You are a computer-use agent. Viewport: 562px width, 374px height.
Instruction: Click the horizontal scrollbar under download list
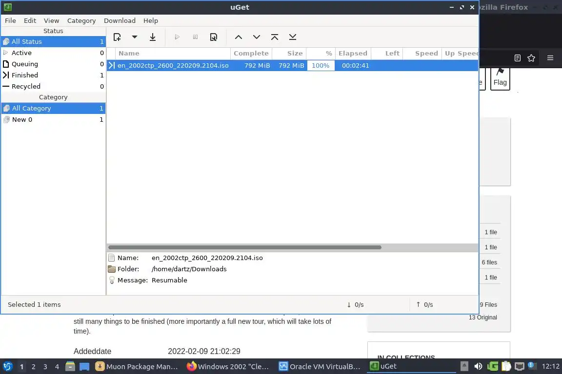click(245, 247)
